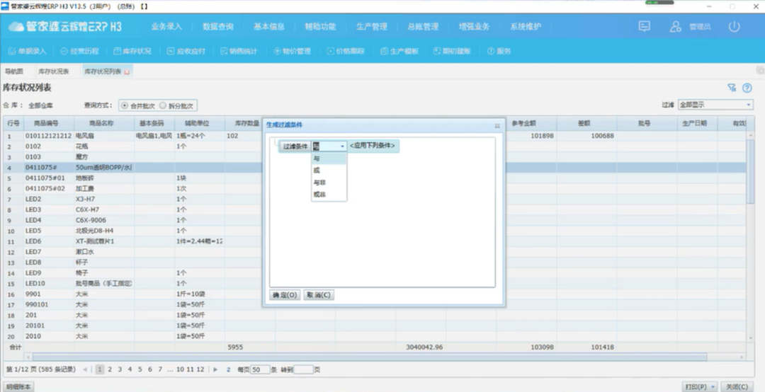Sort by 商品名称 column header
This screenshot has height=392, width=765.
[x=101, y=124]
